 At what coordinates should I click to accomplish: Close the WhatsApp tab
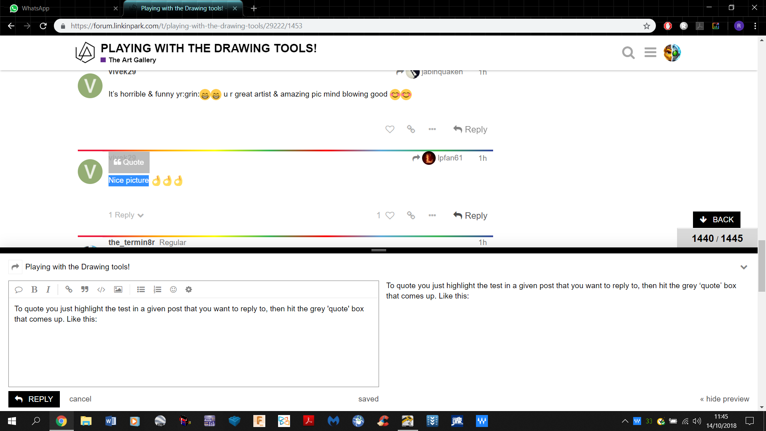[x=116, y=8]
